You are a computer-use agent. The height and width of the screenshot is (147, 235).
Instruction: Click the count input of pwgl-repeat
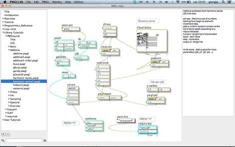104,98
